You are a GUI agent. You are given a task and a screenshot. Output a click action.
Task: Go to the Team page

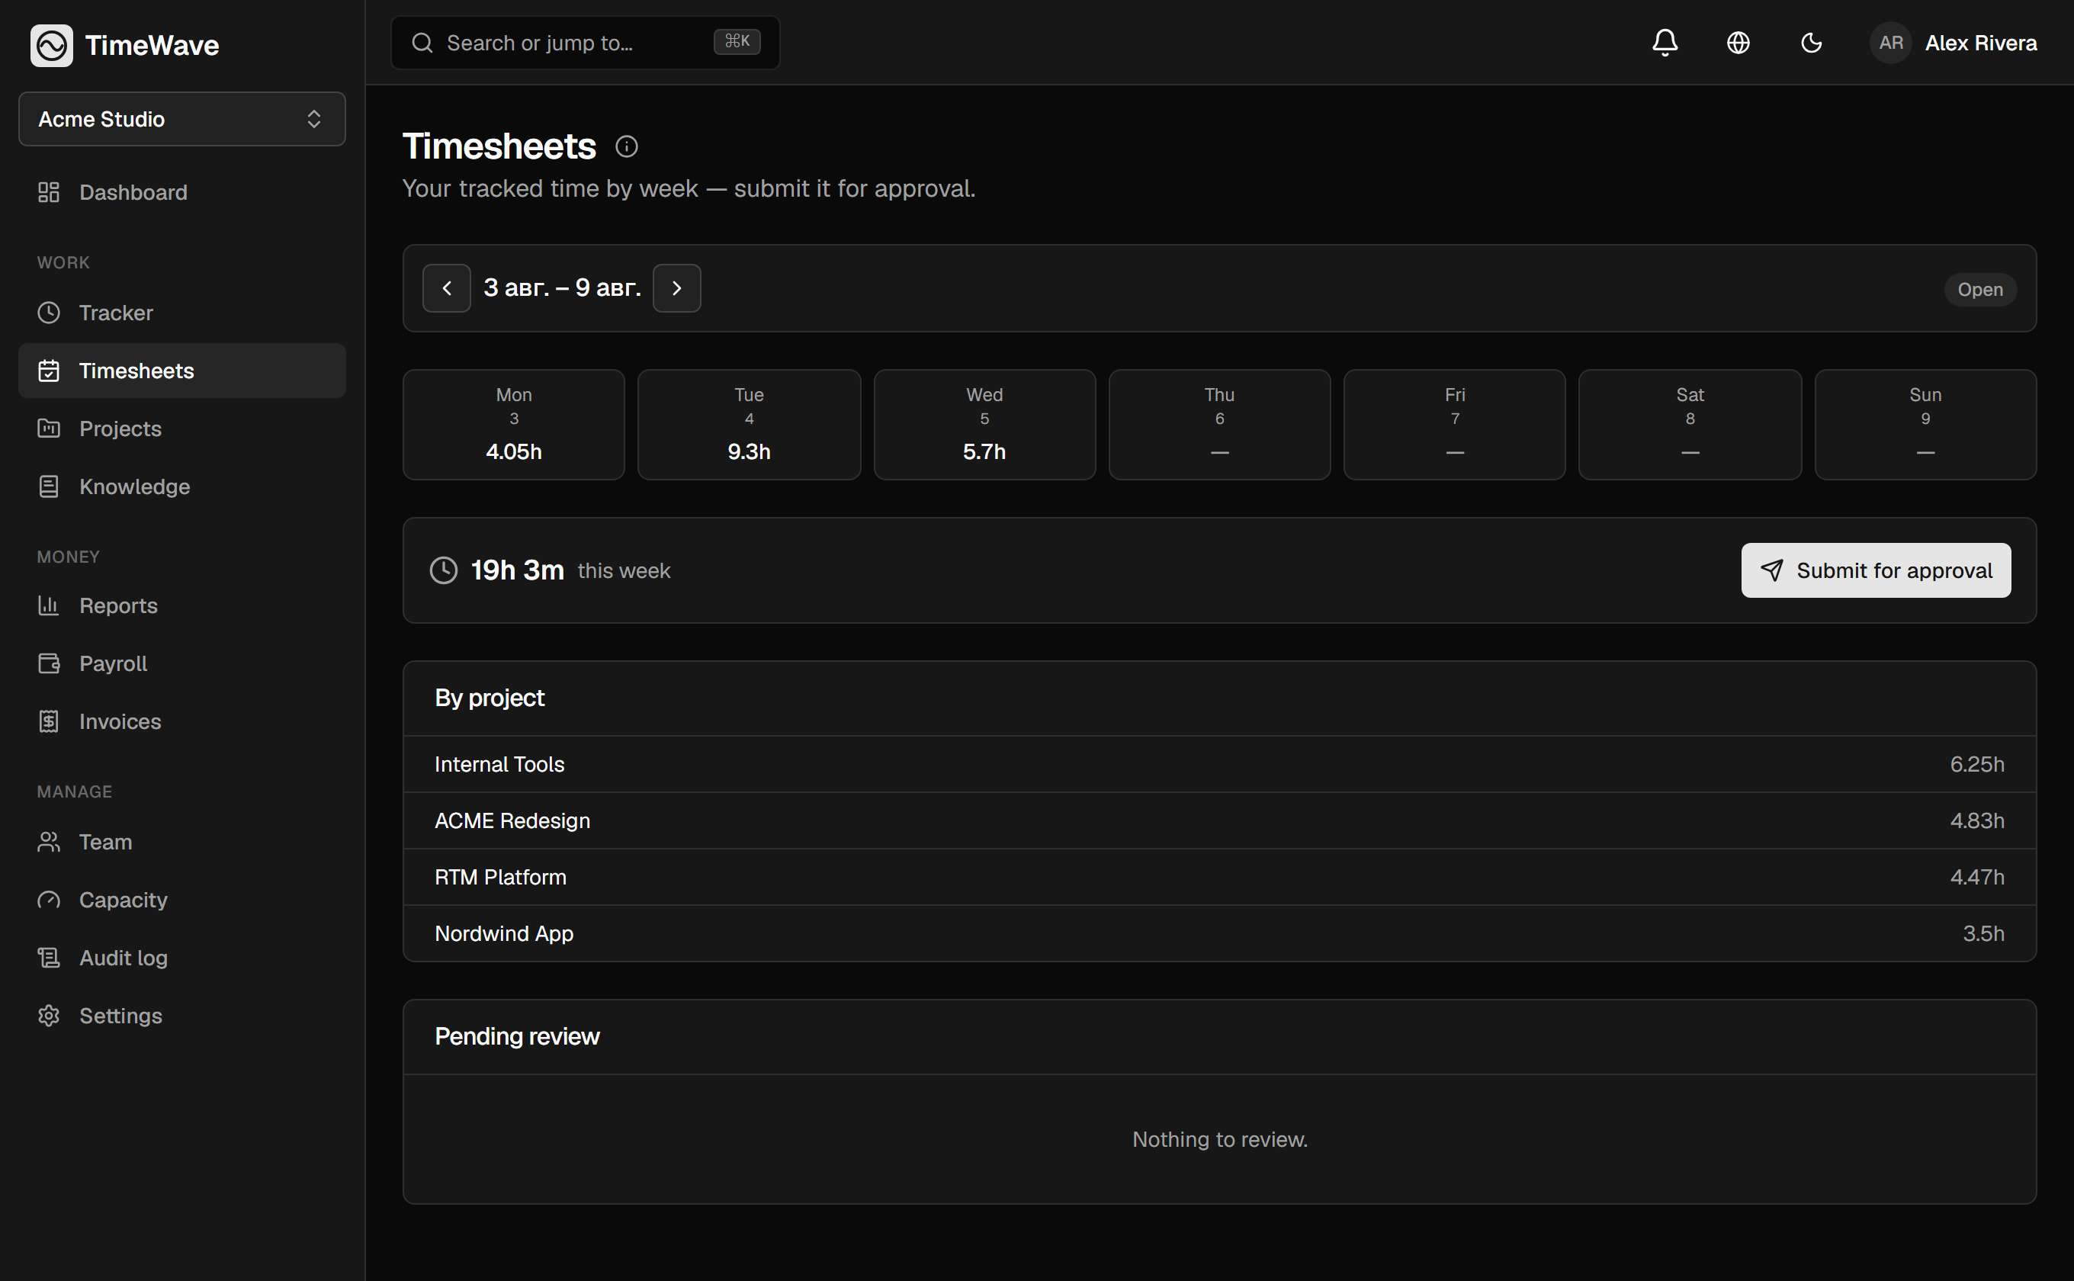[182, 842]
